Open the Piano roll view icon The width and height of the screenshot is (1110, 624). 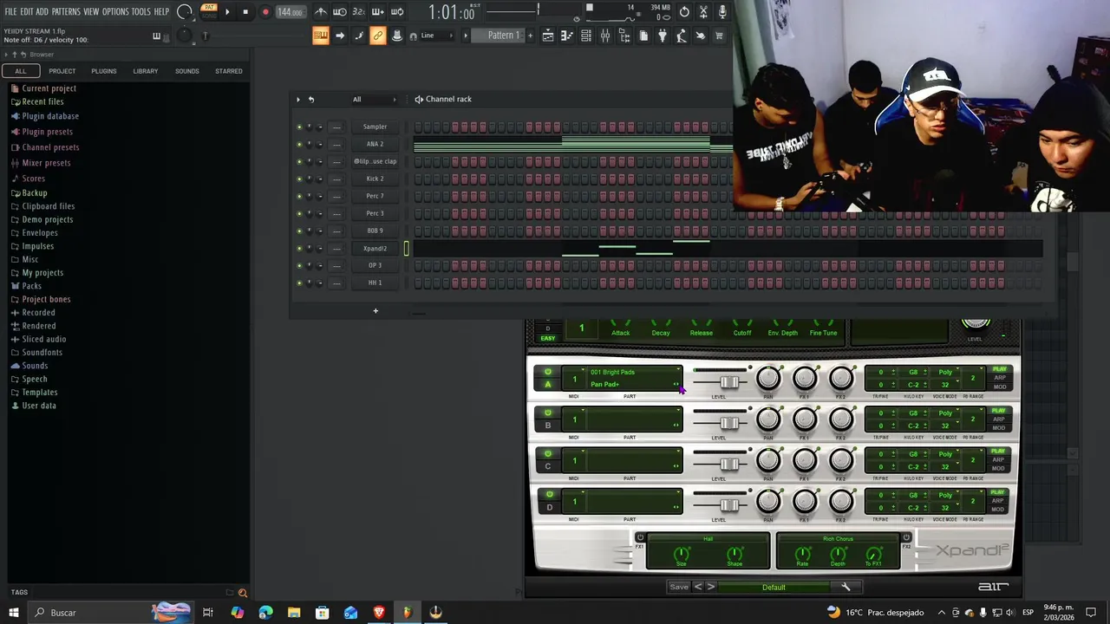tap(567, 36)
